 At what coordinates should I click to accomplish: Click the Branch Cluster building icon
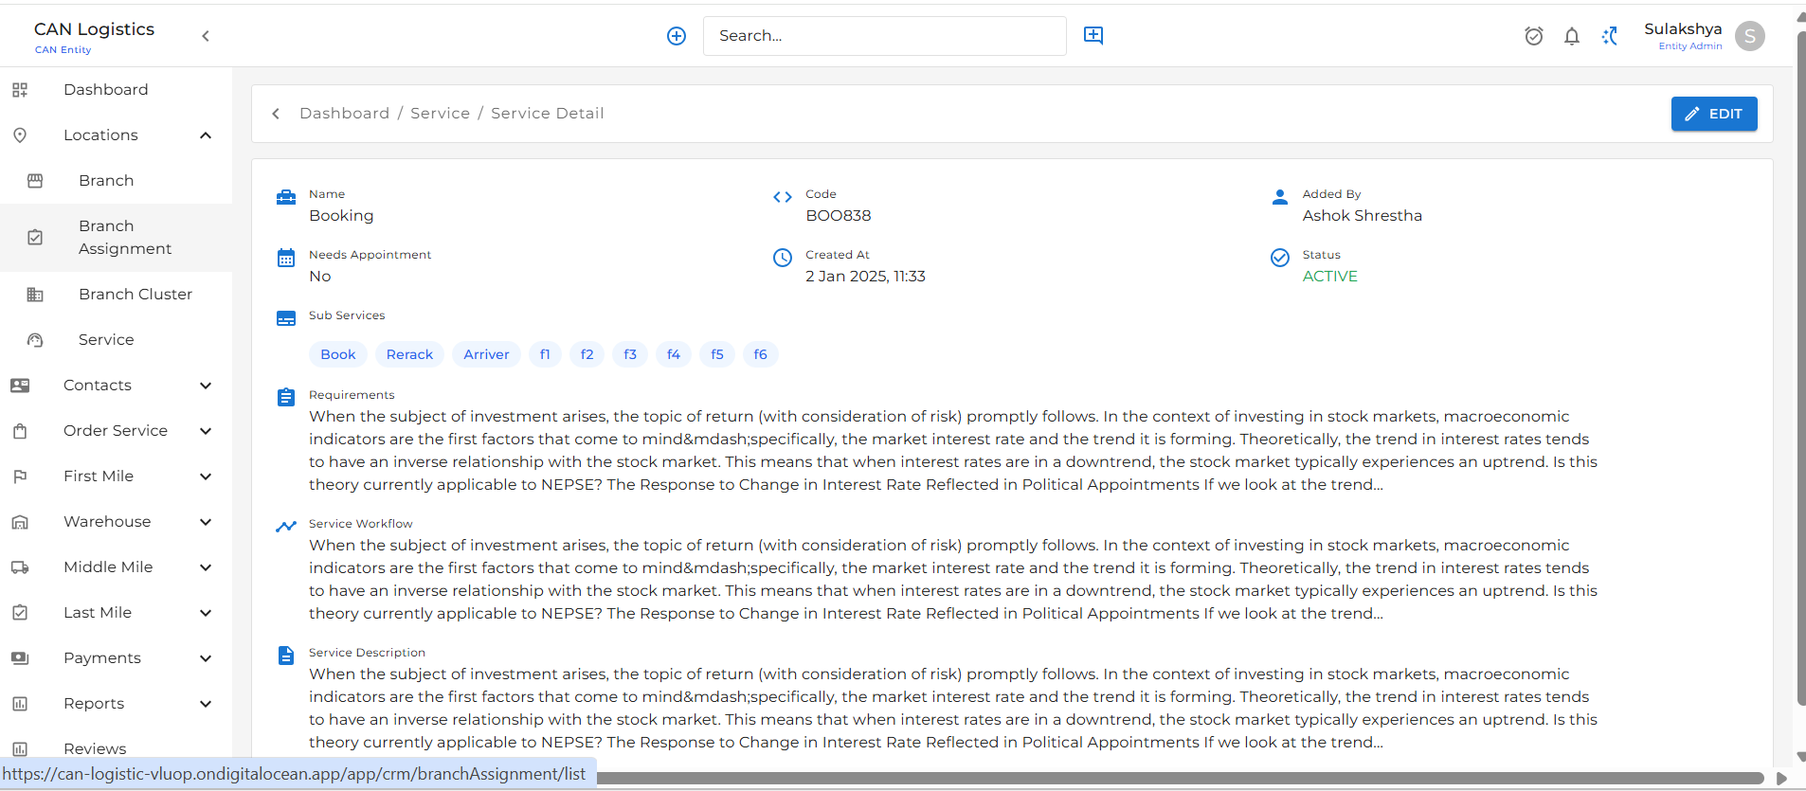click(x=35, y=295)
